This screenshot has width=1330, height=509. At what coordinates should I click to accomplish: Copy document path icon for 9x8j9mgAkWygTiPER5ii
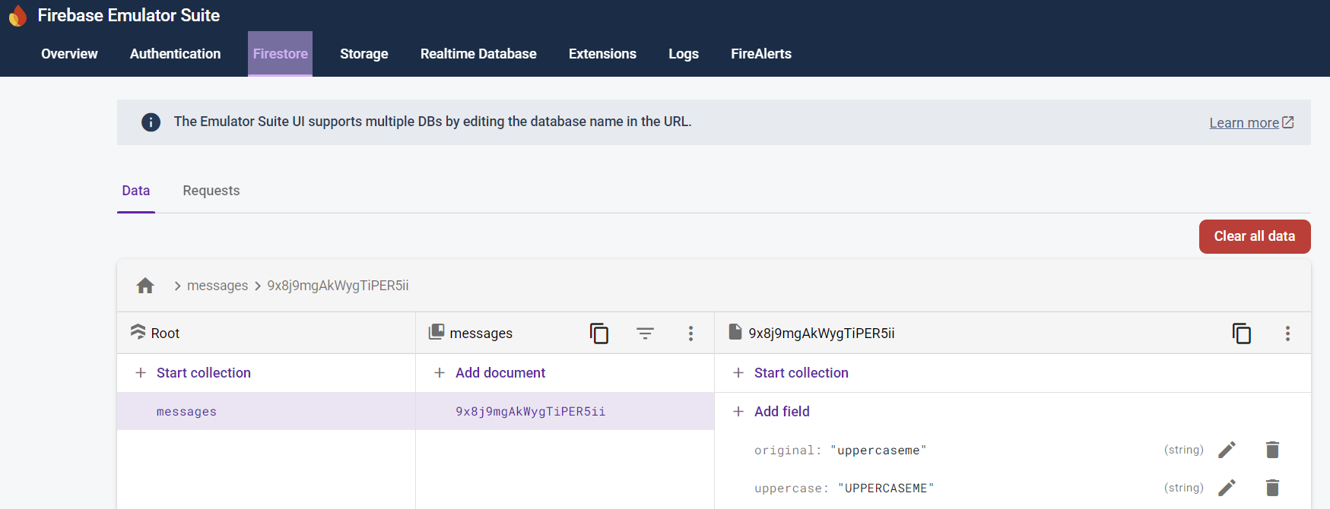pos(1242,334)
